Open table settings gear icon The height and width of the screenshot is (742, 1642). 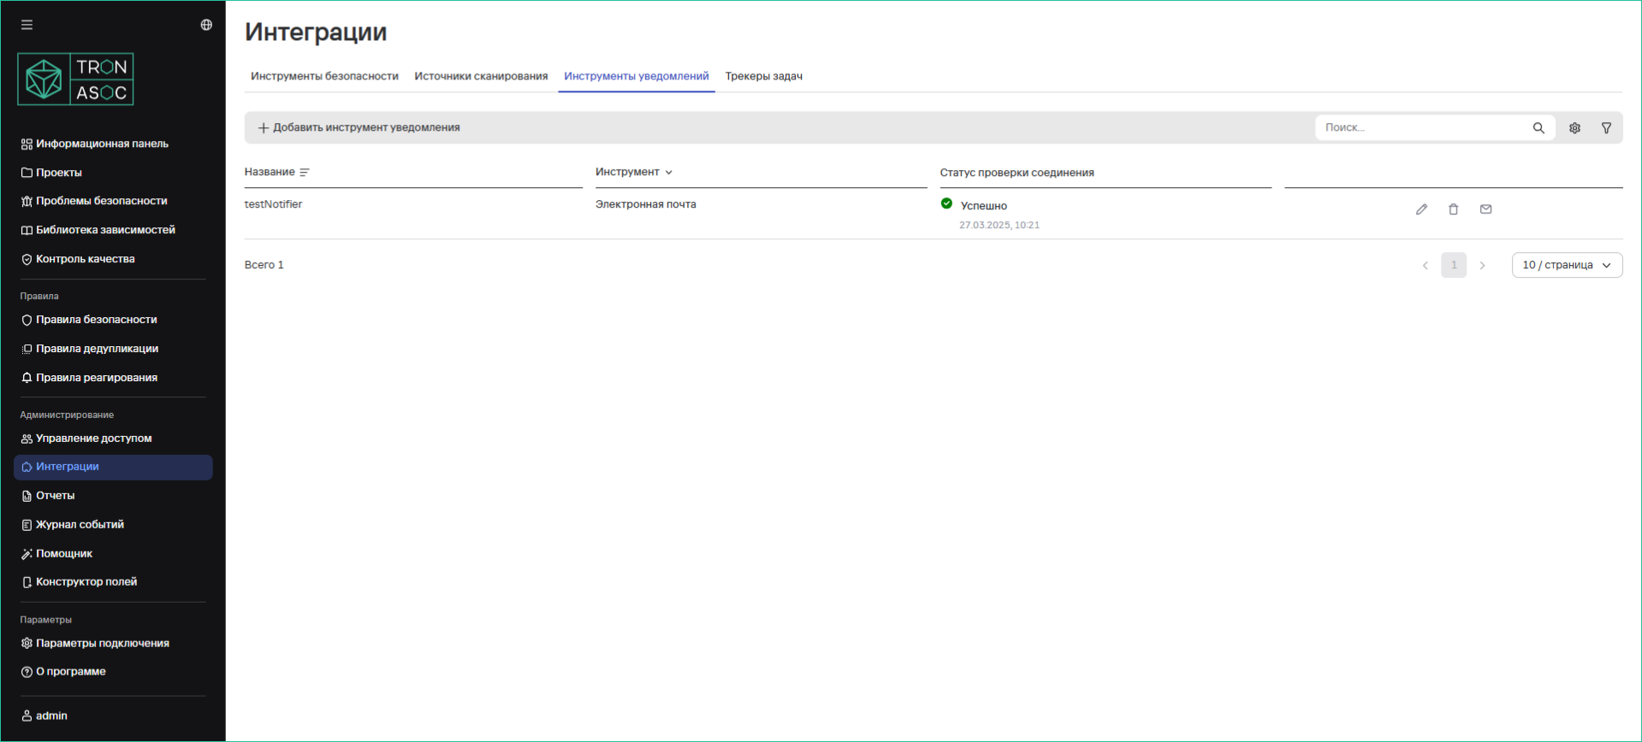tap(1574, 128)
